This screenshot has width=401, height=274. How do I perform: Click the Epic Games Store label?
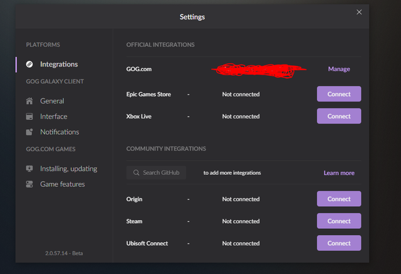click(148, 95)
